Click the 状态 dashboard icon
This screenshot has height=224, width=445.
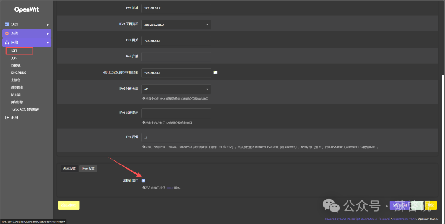(7, 24)
